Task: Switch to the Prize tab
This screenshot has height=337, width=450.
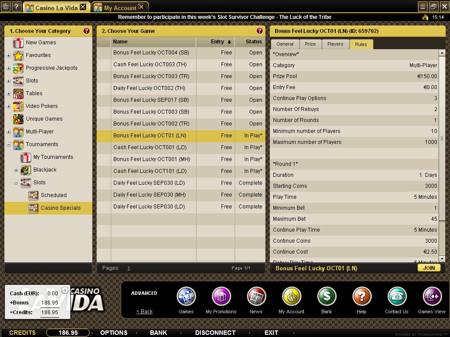Action: [310, 44]
